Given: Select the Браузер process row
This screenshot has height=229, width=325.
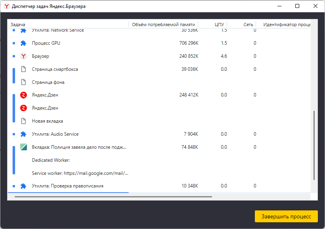Looking at the screenshot, I should (159, 56).
